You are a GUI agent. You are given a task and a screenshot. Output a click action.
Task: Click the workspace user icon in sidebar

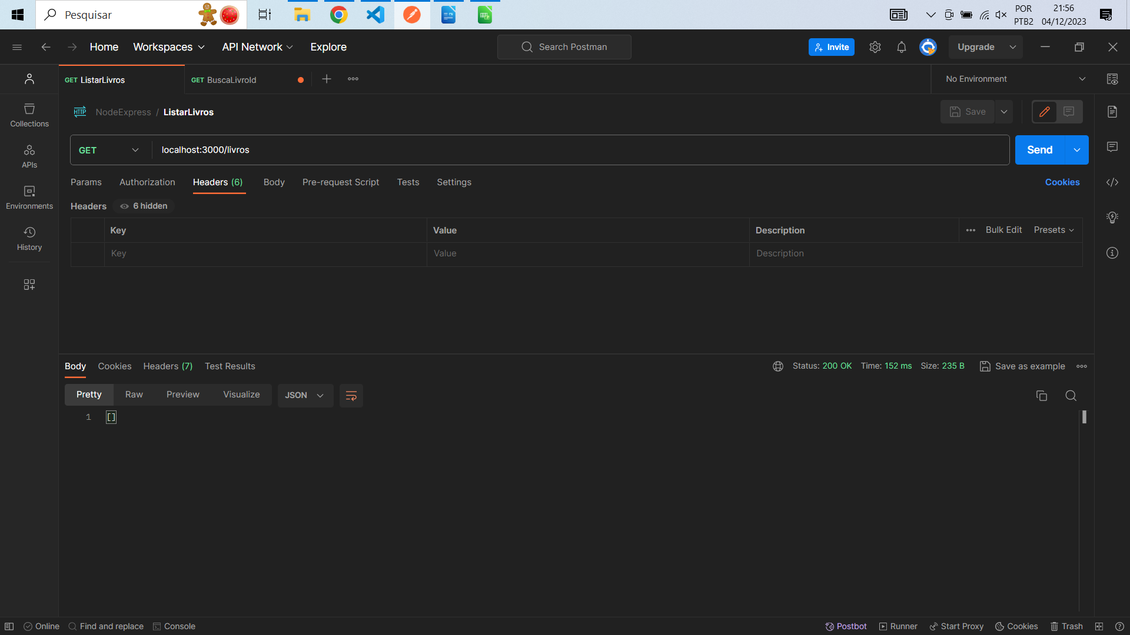coord(29,79)
